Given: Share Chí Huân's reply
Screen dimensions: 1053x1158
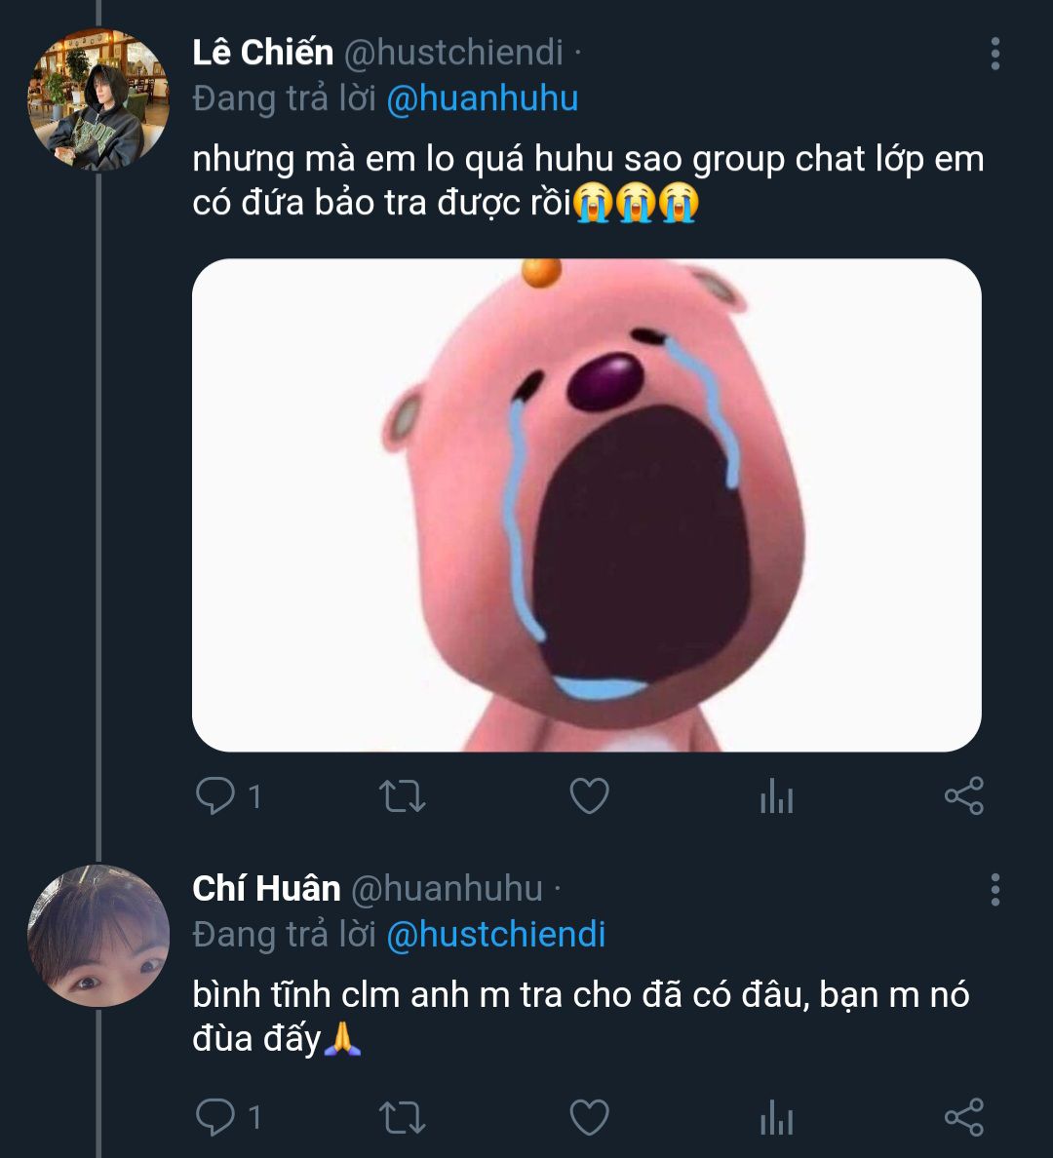Looking at the screenshot, I should pyautogui.click(x=963, y=1117).
